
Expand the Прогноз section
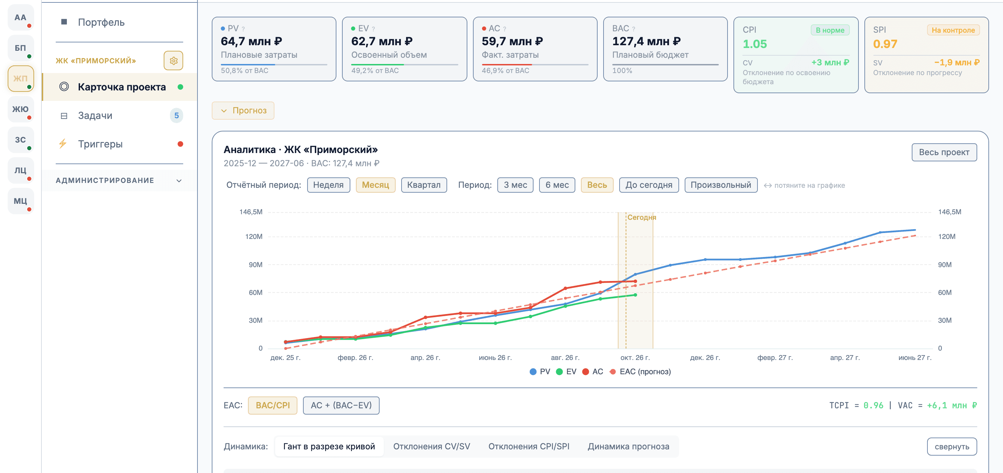[243, 111]
